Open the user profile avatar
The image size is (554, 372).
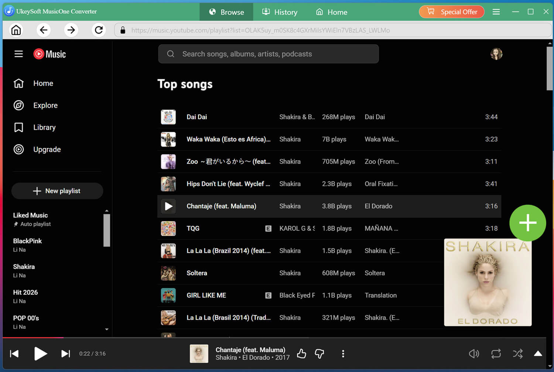point(496,54)
